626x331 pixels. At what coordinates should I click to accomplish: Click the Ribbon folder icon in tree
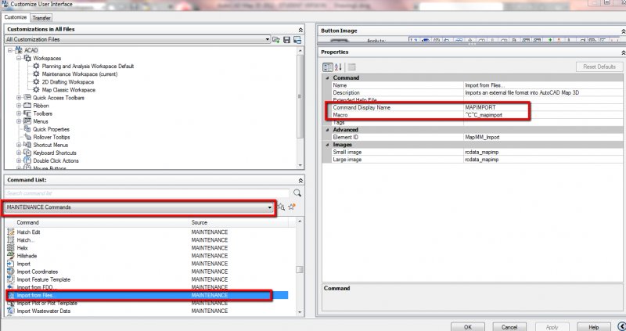(27, 106)
